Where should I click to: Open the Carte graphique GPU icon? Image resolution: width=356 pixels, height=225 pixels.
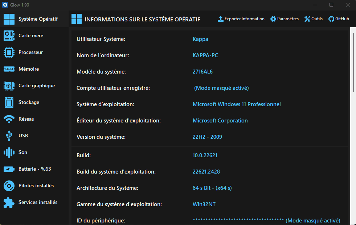tap(9, 86)
